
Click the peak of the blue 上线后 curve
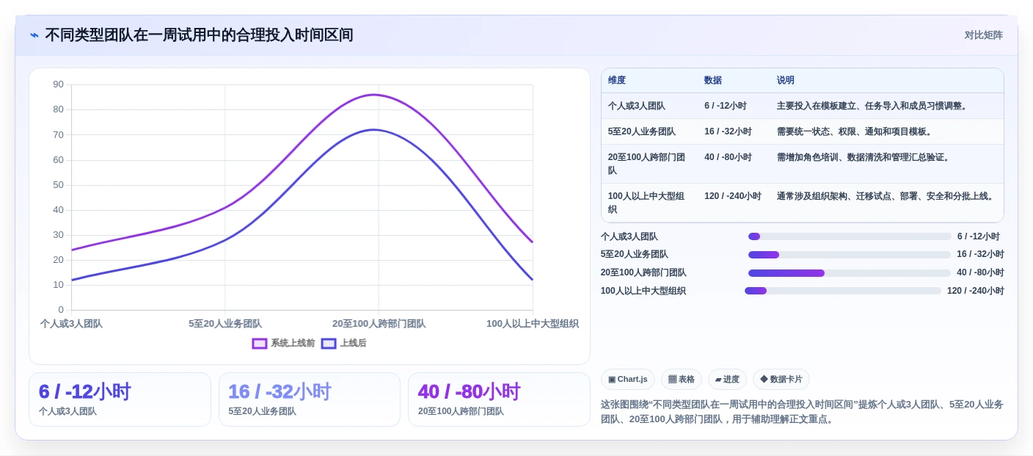[373, 129]
